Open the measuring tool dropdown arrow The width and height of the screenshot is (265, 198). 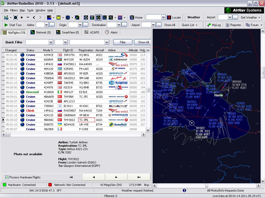click(11, 18)
